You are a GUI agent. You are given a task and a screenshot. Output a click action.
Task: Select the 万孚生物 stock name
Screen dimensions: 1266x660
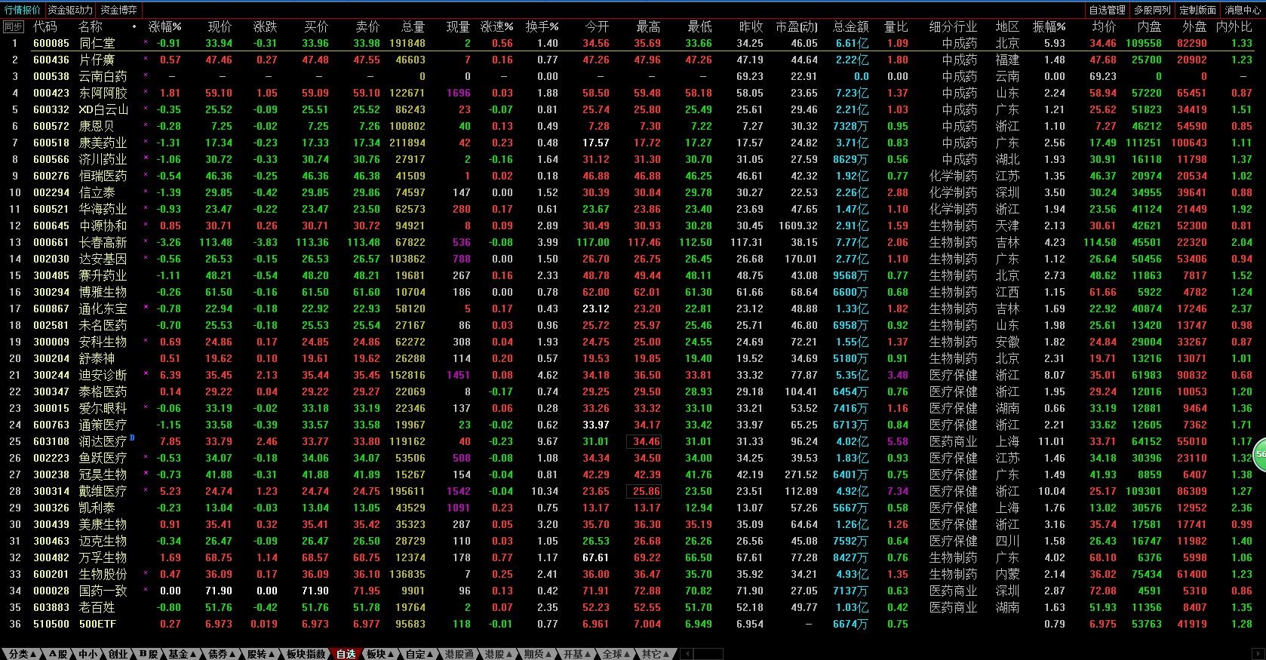(103, 557)
